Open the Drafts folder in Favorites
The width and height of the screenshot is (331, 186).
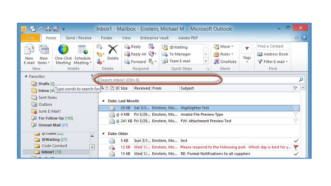[x=43, y=84]
